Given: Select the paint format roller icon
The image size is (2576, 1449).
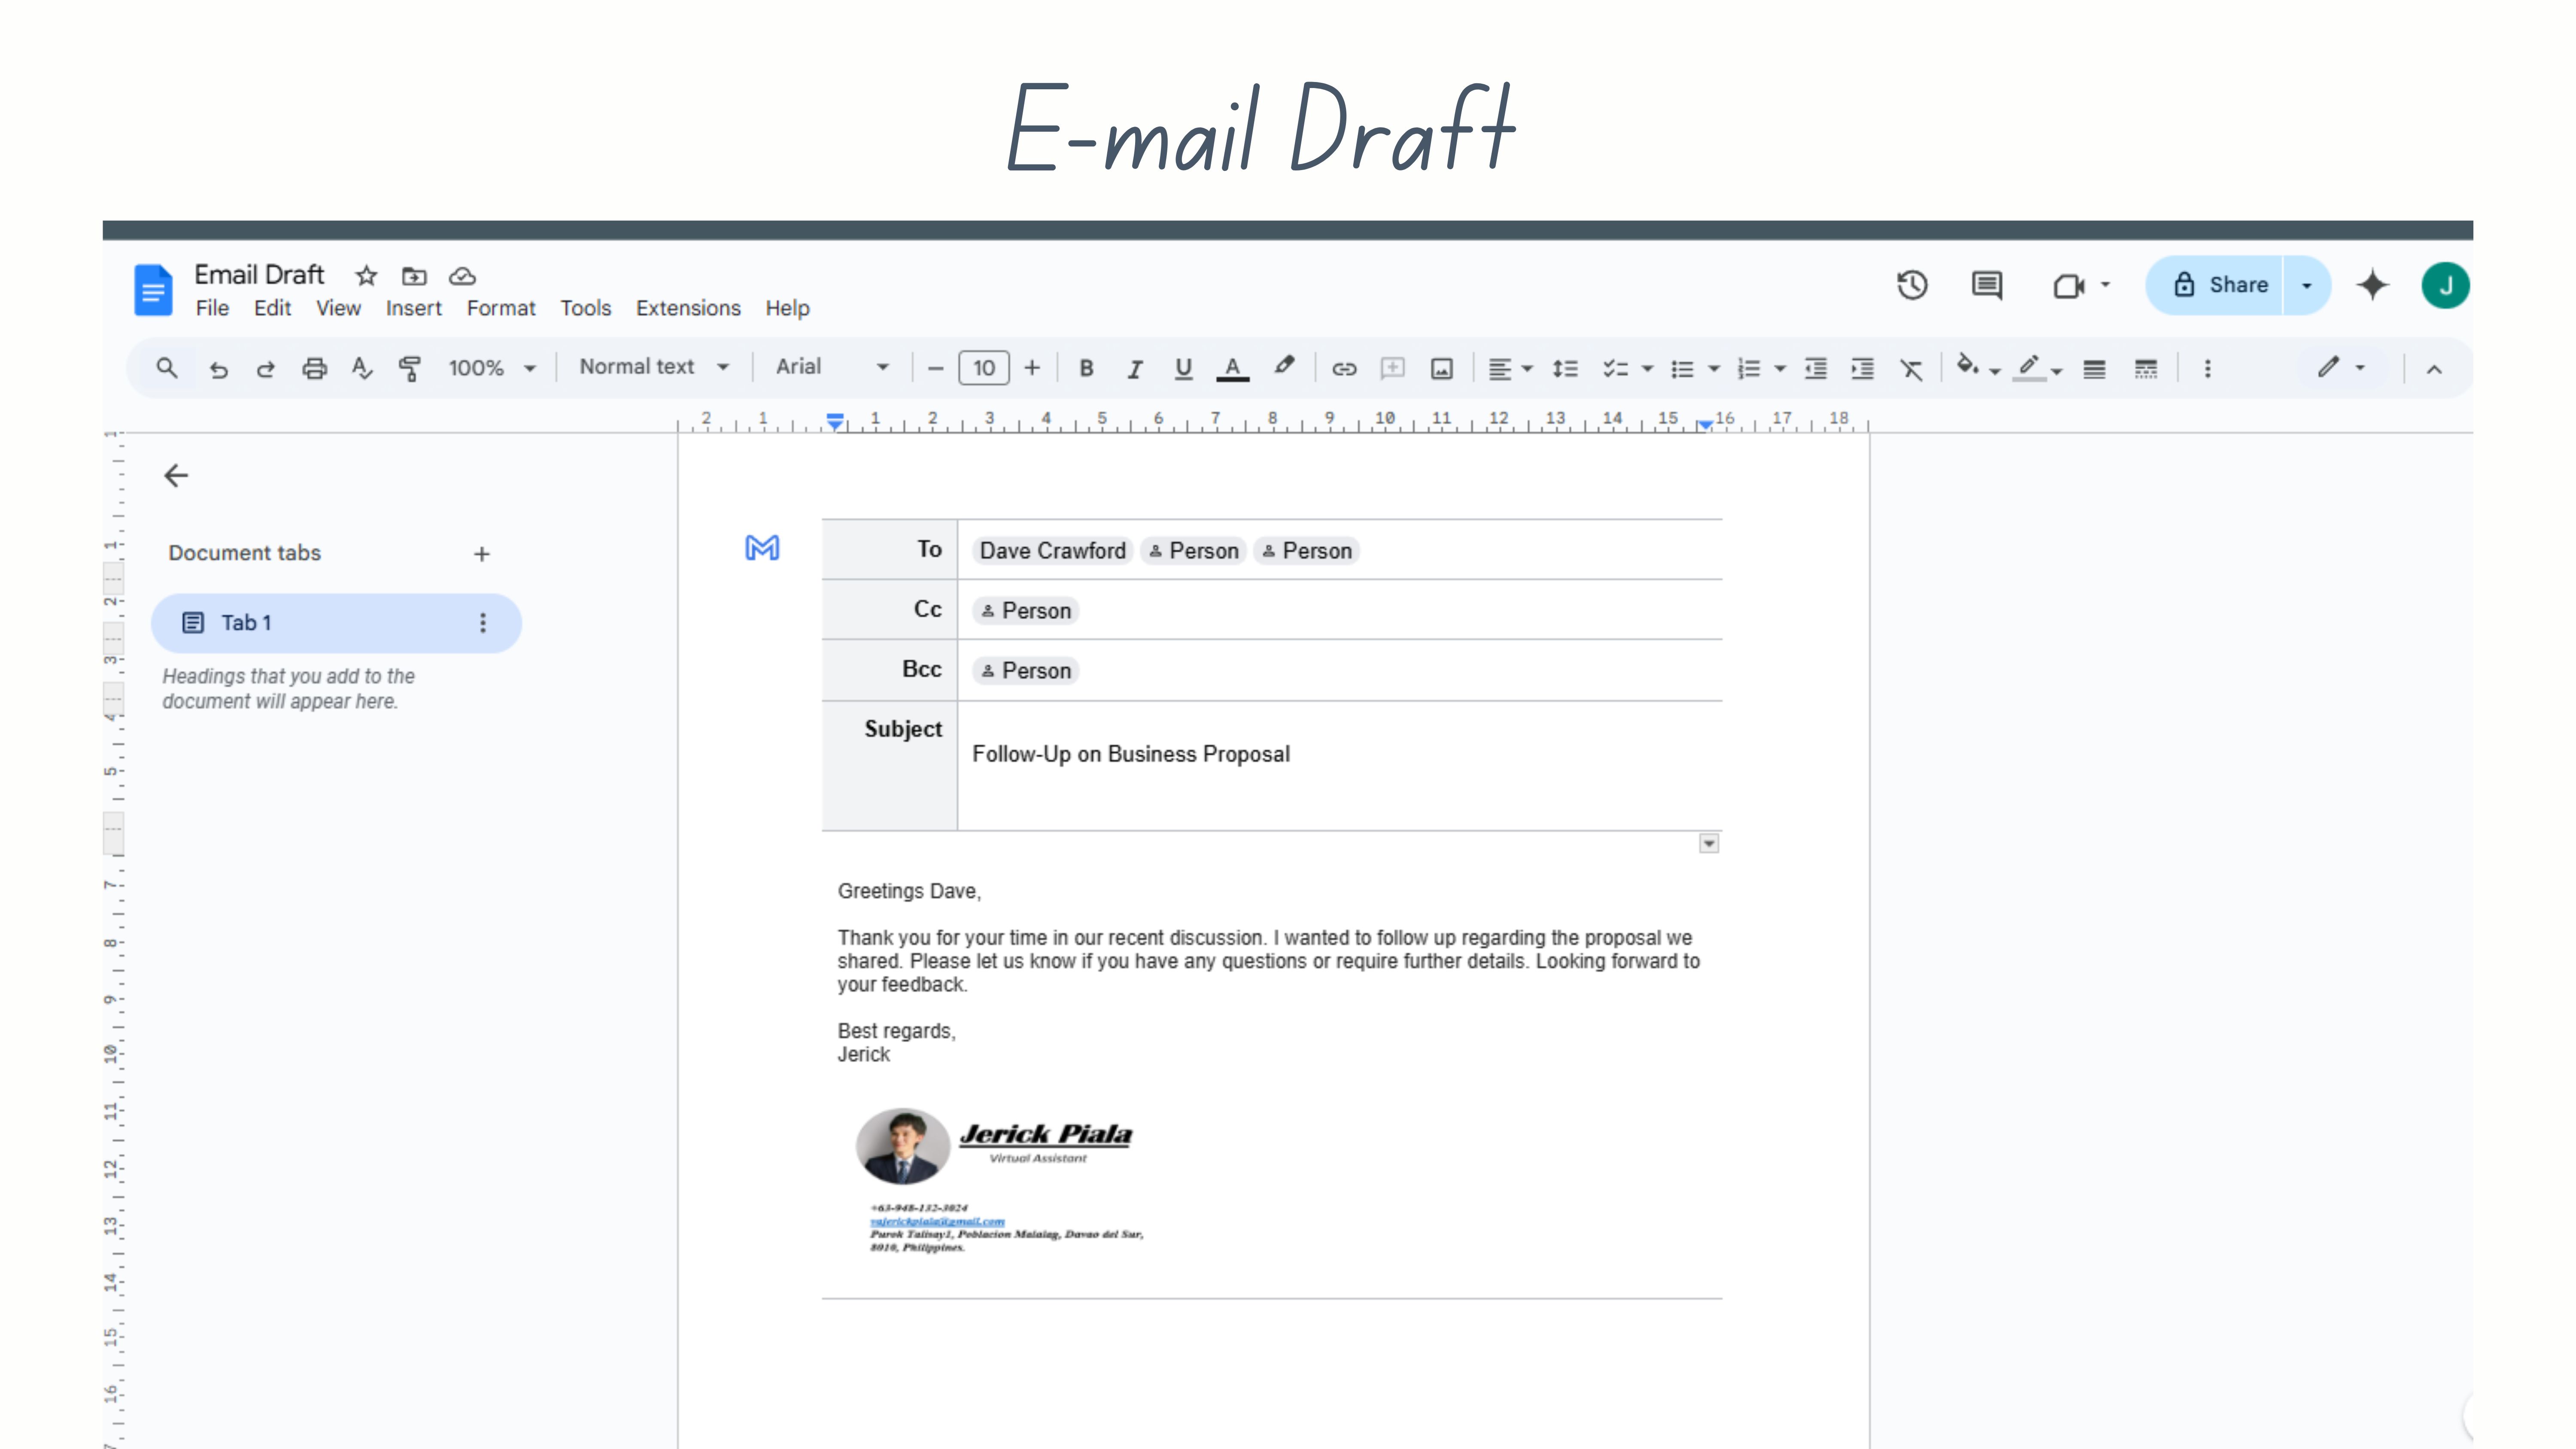Looking at the screenshot, I should [409, 368].
